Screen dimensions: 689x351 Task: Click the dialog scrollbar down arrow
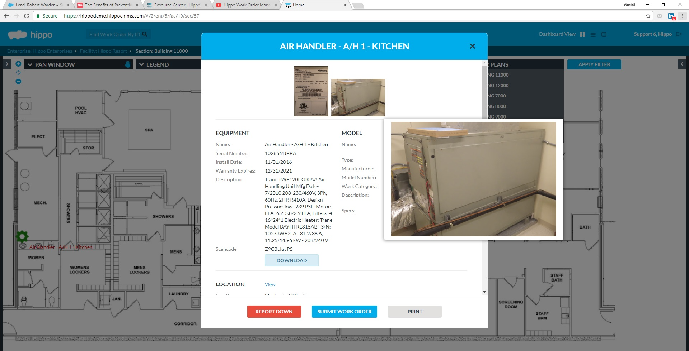tap(484, 292)
